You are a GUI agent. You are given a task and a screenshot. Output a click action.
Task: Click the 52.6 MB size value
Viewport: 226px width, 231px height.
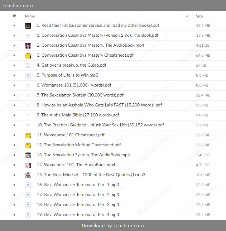(203, 135)
